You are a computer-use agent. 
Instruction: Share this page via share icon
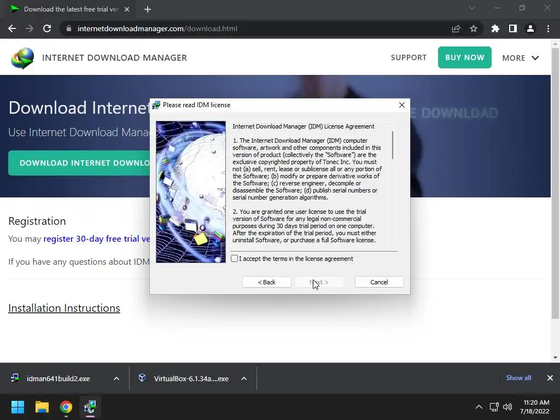[x=456, y=28]
